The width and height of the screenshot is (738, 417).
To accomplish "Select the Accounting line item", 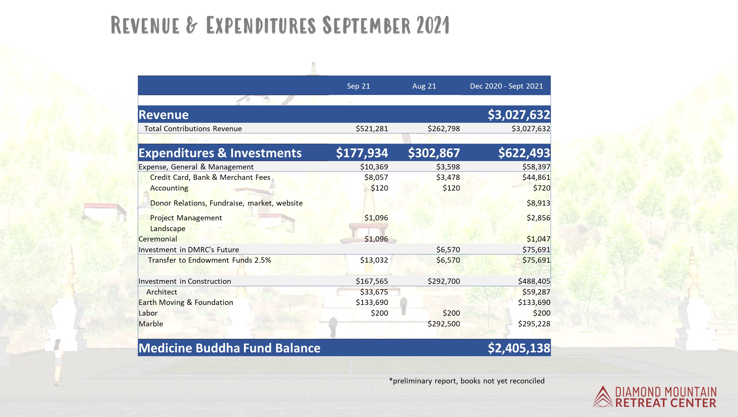I will pyautogui.click(x=169, y=188).
